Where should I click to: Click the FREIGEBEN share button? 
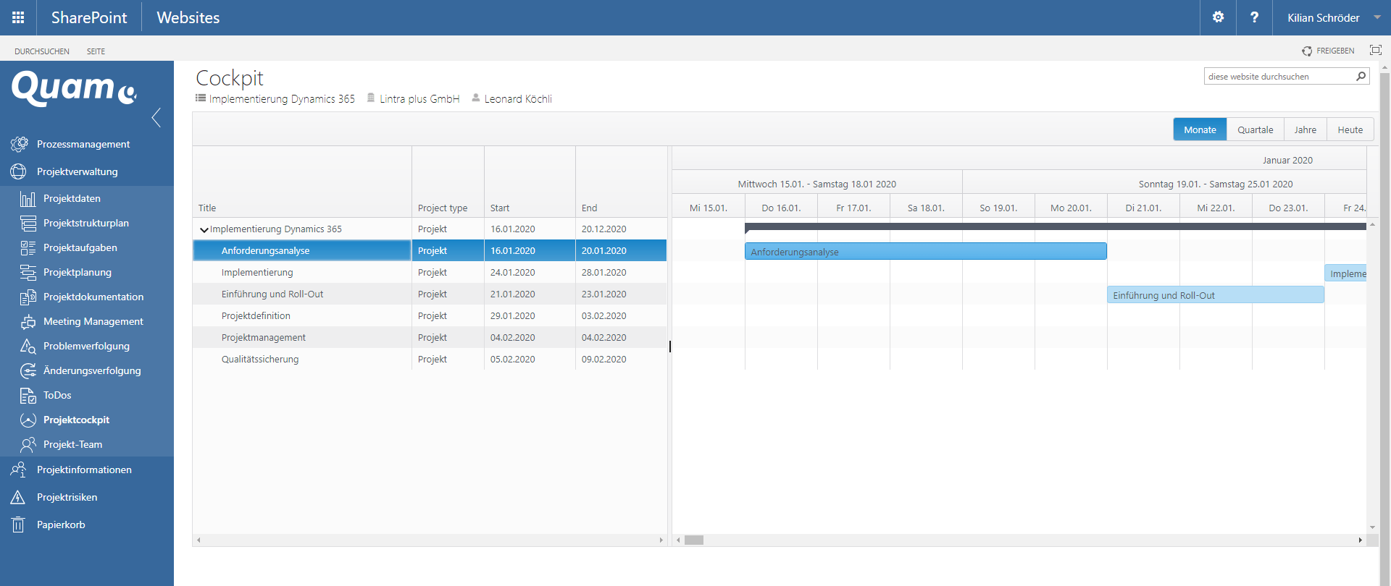tap(1328, 51)
